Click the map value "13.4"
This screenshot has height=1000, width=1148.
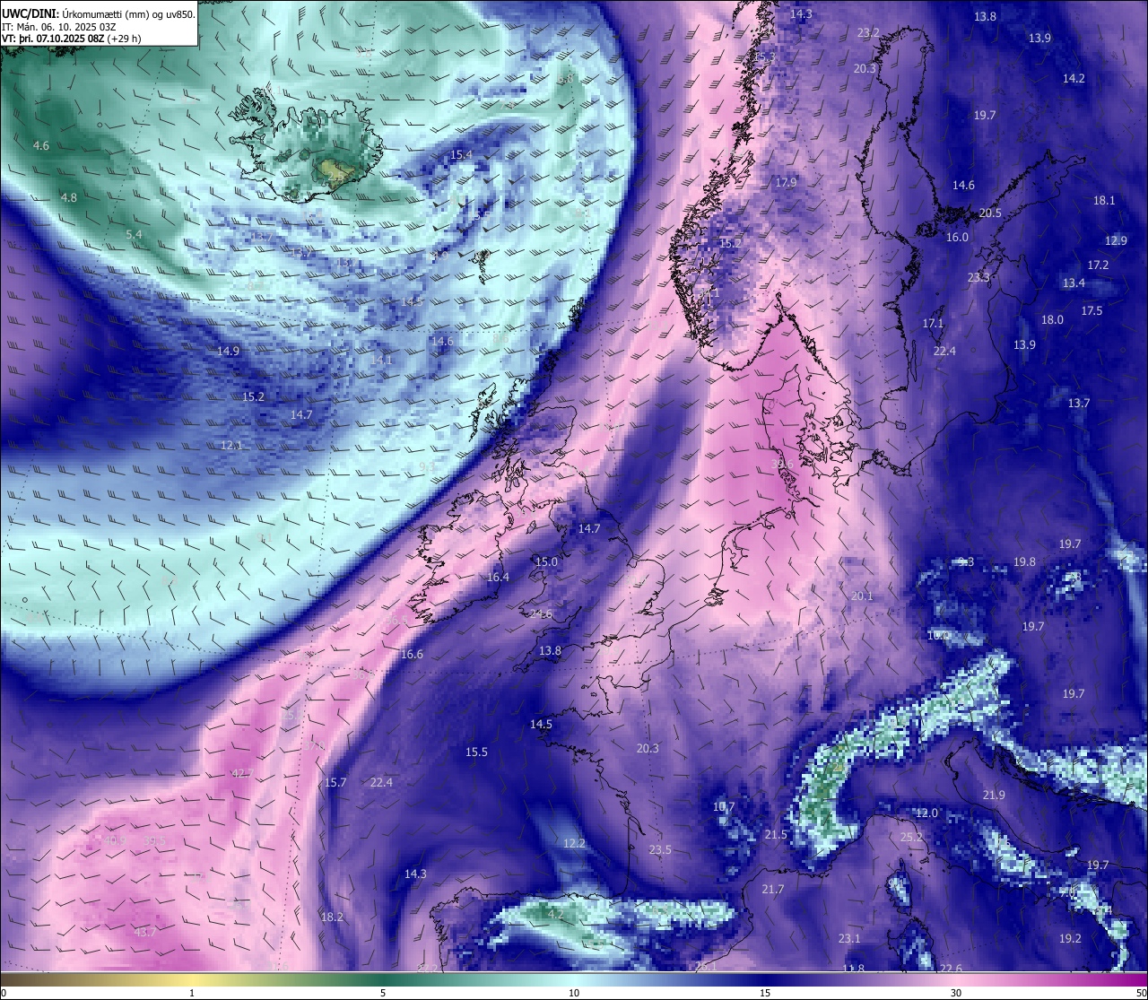tap(1074, 283)
